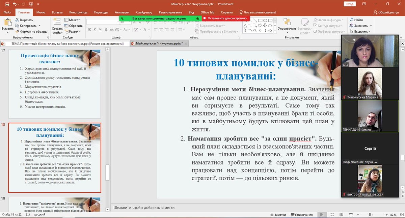
Task: Switch to the Анимация ribbon tab
Action: (x=122, y=12)
